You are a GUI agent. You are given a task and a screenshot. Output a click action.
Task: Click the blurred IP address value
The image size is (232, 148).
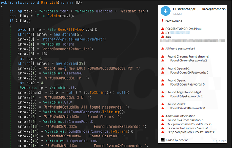click(180, 33)
